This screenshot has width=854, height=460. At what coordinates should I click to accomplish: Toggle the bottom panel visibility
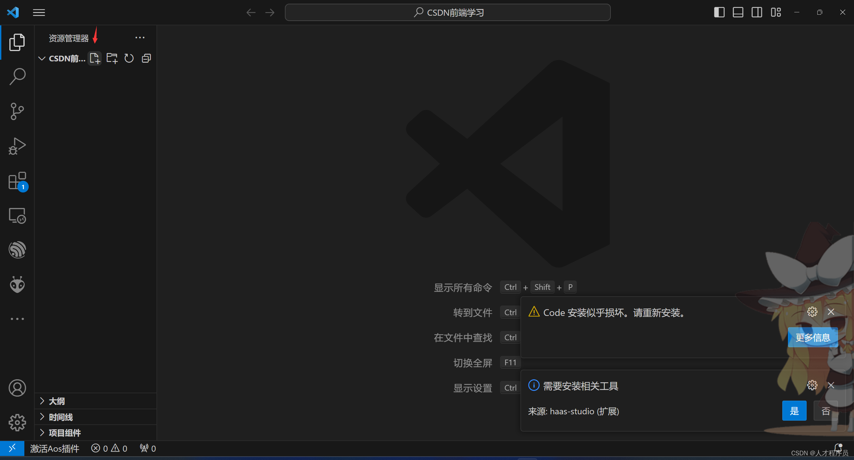[737, 12]
